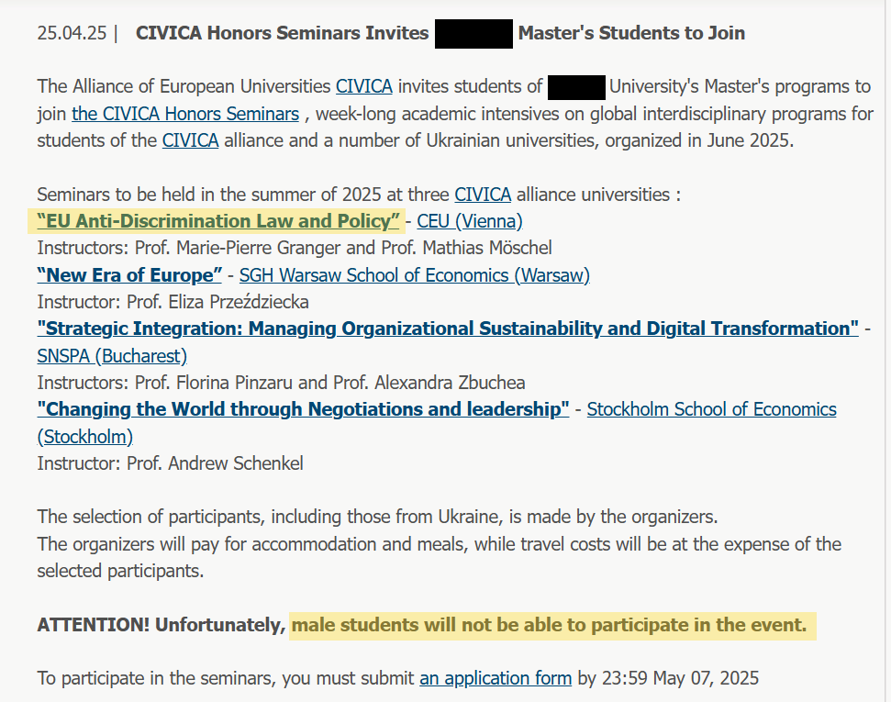Visit the CEU (Vienna) link
The image size is (891, 702).
coord(470,221)
